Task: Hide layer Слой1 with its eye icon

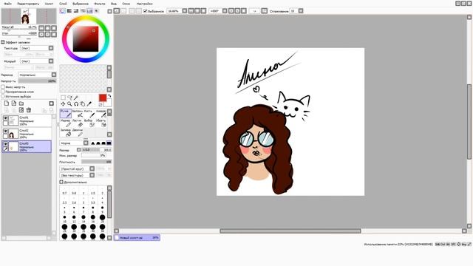Action: click(5, 118)
